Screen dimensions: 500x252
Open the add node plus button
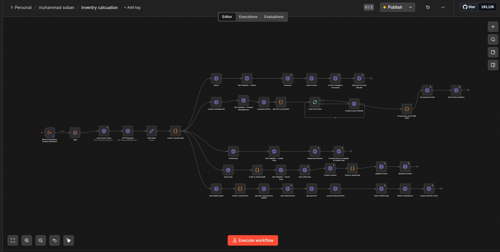point(493,27)
